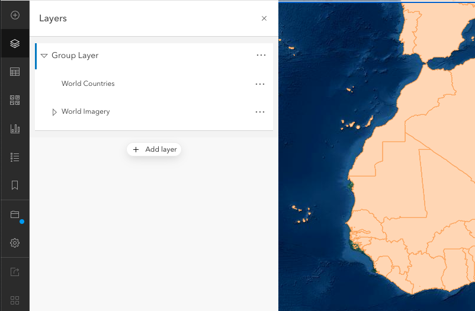475x311 pixels.
Task: Close the Layers panel
Action: [x=264, y=18]
